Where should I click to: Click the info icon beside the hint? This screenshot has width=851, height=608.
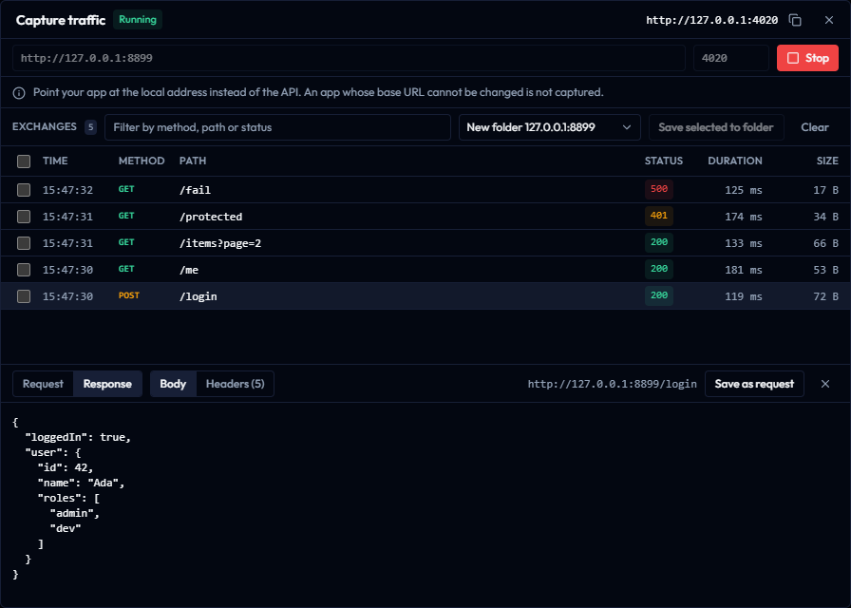(19, 93)
